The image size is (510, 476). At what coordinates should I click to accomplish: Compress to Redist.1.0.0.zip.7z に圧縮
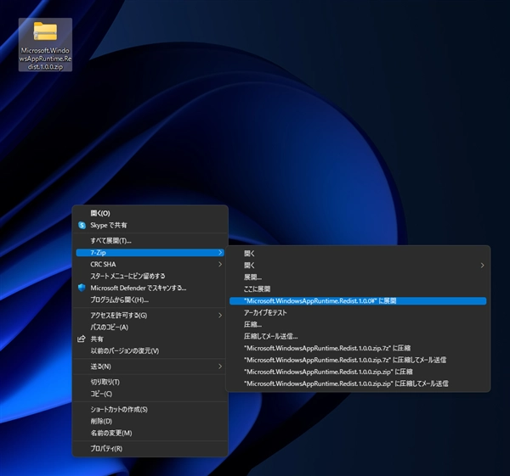click(358, 348)
